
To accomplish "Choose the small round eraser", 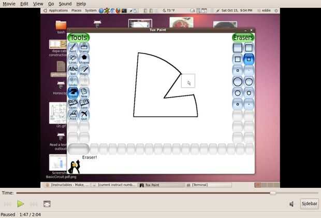I will point(238,104).
